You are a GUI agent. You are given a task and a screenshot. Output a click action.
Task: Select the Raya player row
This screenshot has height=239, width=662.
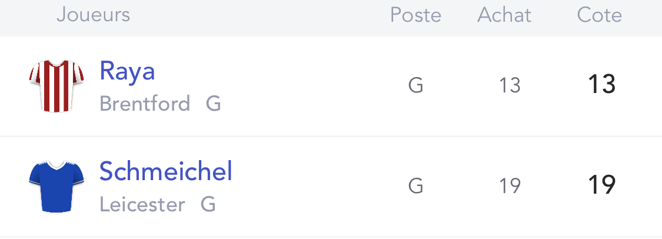(331, 86)
